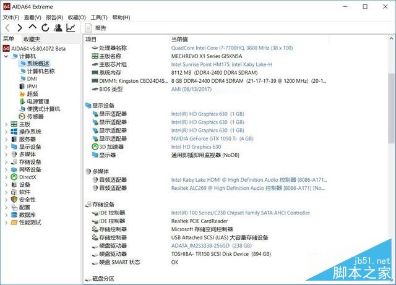Click the 3D 加速器 Xbox icon in list
Image resolution: width=396 pixels, height=285 pixels.
coord(95,147)
